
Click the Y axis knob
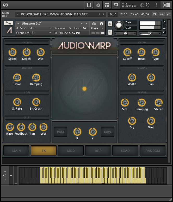click(93, 132)
